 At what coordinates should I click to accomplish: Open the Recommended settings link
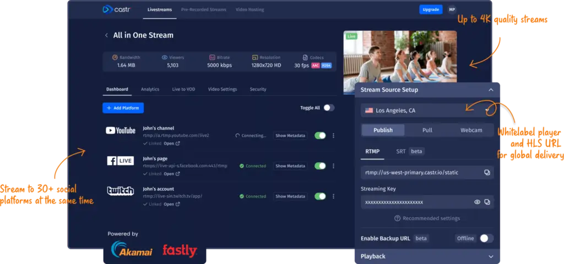pos(427,218)
